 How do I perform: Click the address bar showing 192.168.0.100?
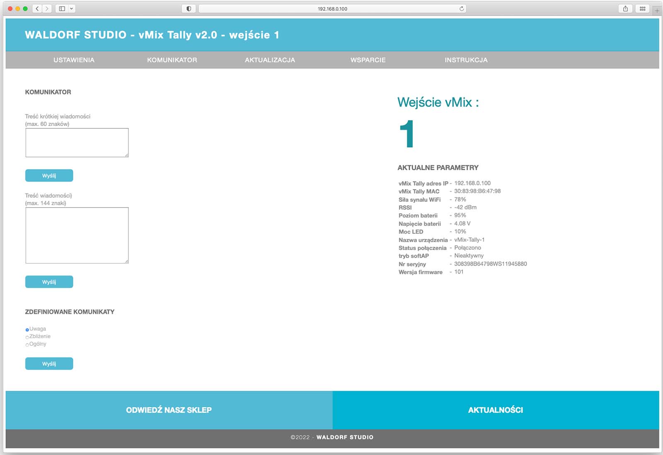point(332,9)
